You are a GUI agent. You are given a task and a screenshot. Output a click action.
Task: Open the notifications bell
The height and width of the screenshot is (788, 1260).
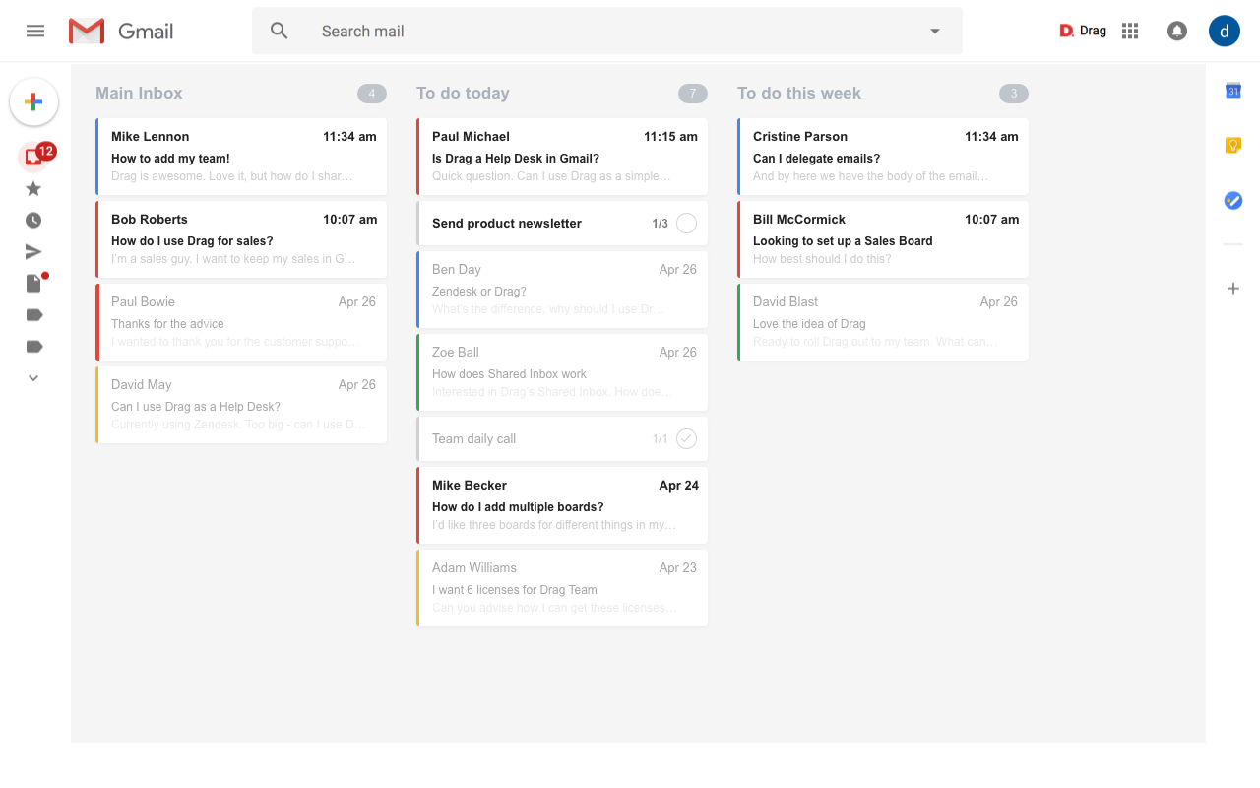click(1177, 32)
